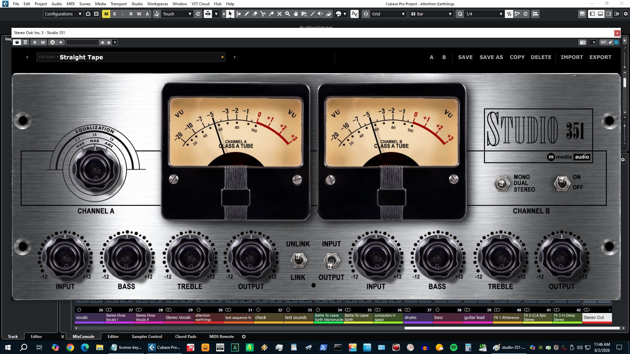The image size is (630, 354).
Task: Select the Erase tool
Action: pyautogui.click(x=255, y=14)
